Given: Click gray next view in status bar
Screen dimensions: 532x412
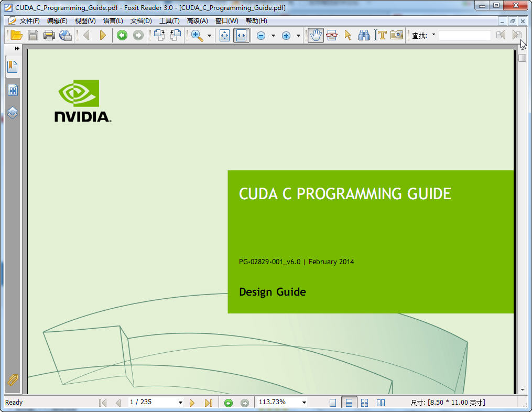Looking at the screenshot, I should click(x=245, y=403).
